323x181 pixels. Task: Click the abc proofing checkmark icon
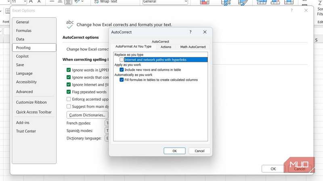(70, 25)
